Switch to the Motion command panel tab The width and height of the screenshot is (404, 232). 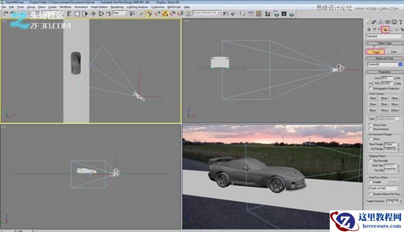click(387, 22)
